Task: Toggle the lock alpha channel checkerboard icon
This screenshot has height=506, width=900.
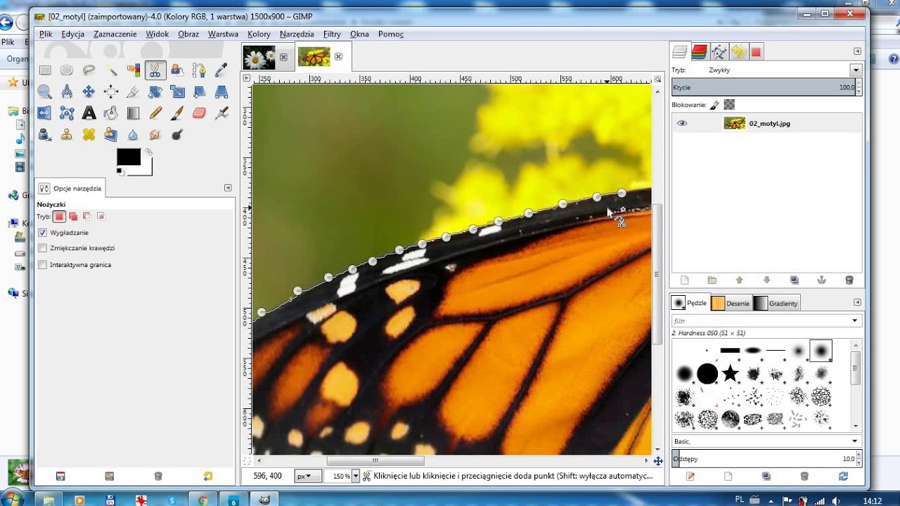Action: pyautogui.click(x=729, y=105)
